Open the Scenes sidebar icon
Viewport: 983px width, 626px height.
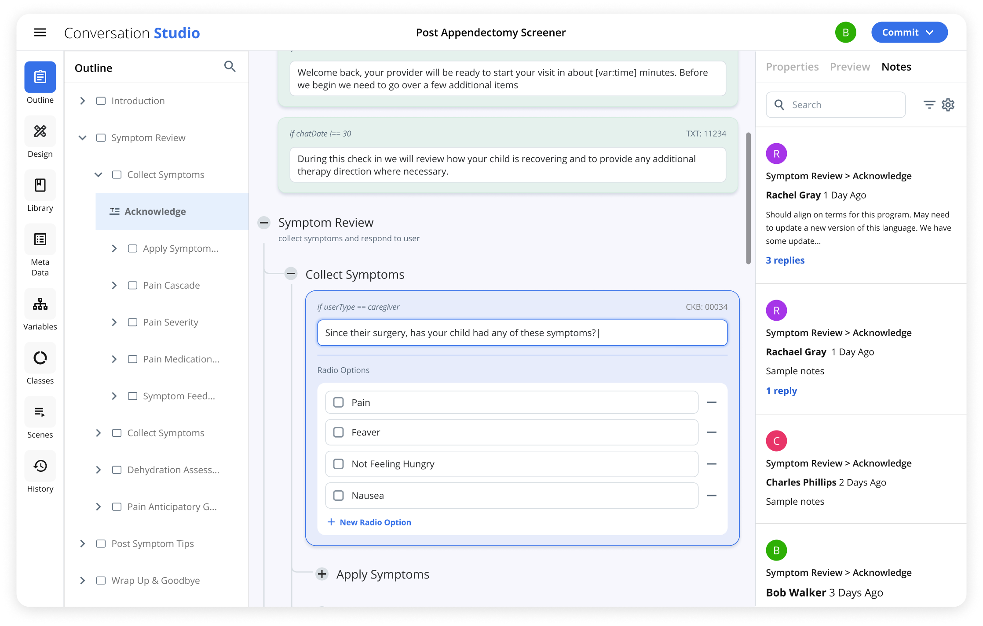pos(40,412)
